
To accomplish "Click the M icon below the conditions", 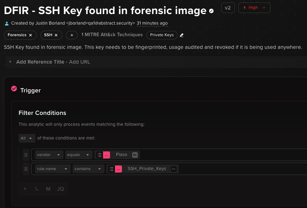I will click(48, 189).
